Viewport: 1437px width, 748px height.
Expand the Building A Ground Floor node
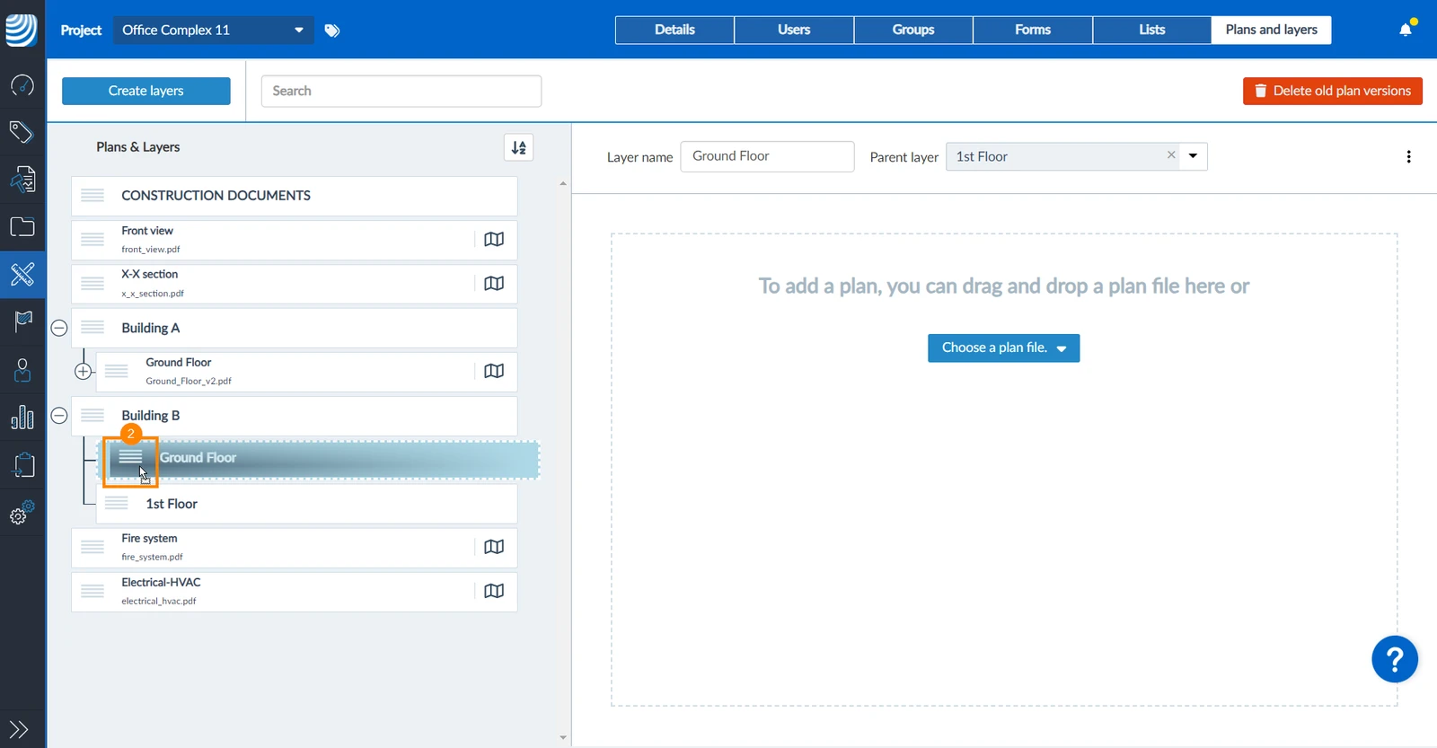[x=84, y=372]
